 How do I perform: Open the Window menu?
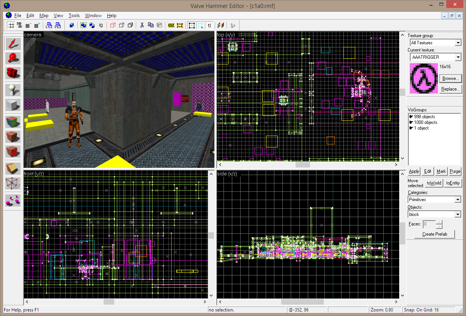93,16
